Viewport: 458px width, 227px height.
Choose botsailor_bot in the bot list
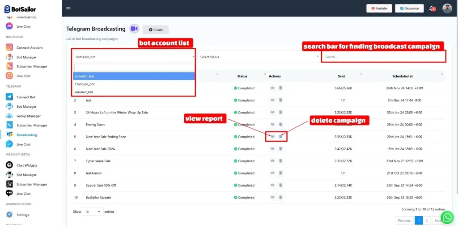point(134,76)
